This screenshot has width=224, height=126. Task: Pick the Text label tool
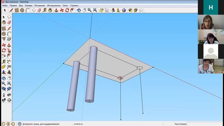point(9,67)
